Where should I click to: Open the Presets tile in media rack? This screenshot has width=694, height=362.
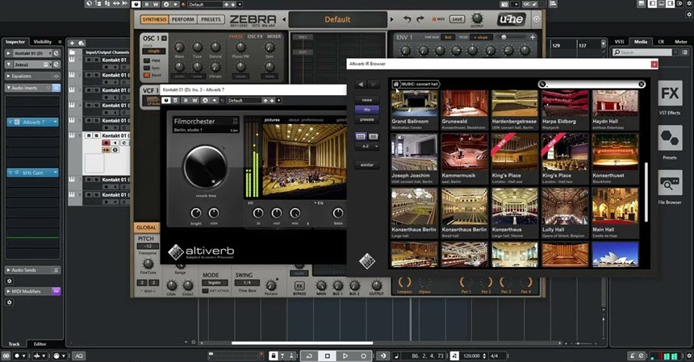point(670,138)
